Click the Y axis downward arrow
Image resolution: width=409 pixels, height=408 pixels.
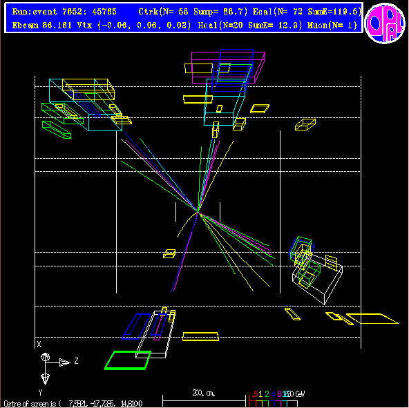[46, 379]
